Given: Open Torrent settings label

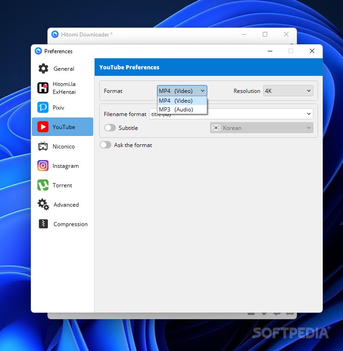Looking at the screenshot, I should click(62, 185).
